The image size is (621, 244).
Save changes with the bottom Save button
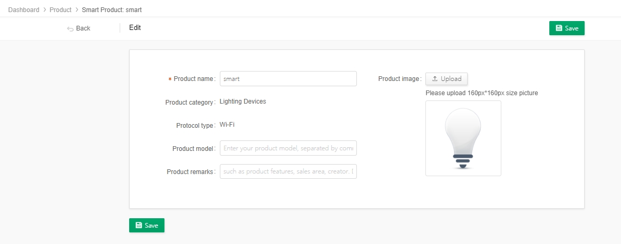click(147, 225)
